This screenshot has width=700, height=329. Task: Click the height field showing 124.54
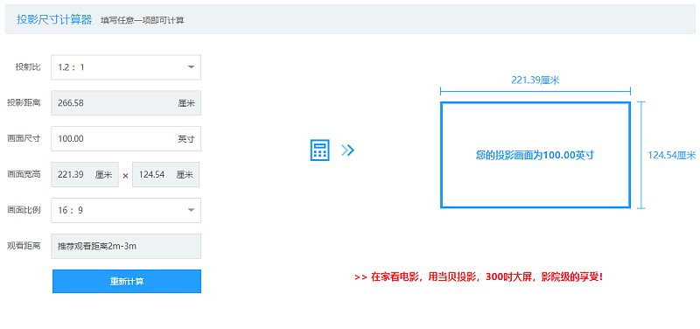(x=165, y=174)
